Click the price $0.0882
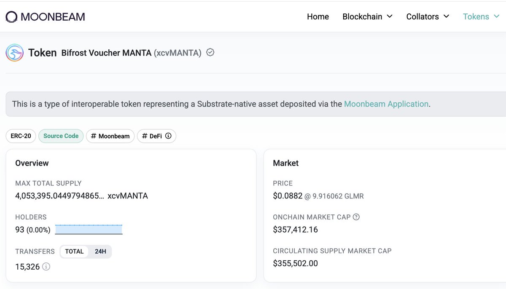 pyautogui.click(x=287, y=196)
